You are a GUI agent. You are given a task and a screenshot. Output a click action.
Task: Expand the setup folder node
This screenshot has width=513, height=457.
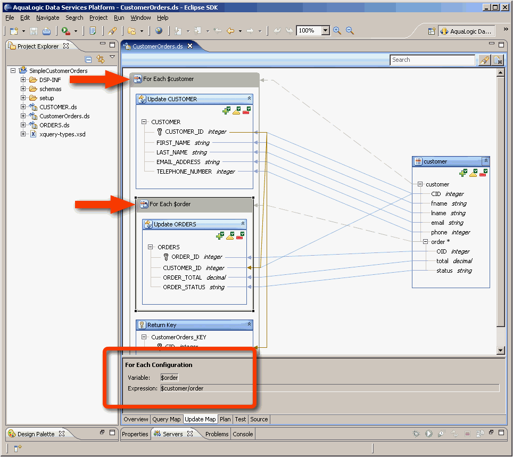[23, 98]
